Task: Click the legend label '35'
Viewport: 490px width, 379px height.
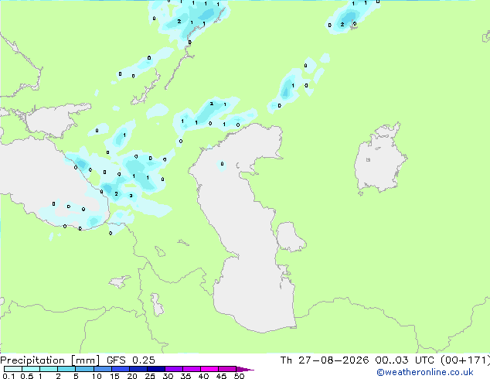Action: 185,376
